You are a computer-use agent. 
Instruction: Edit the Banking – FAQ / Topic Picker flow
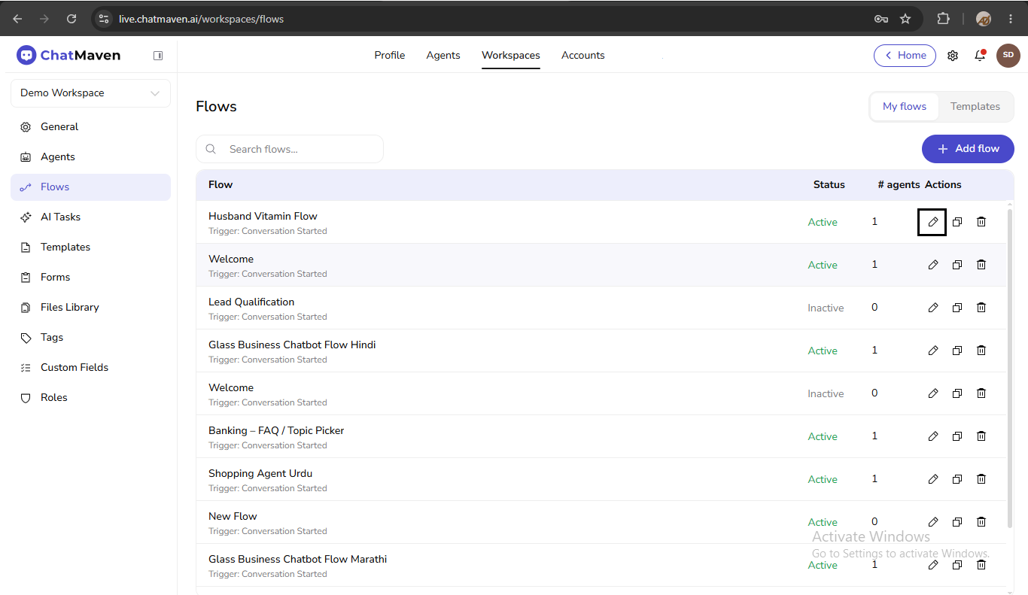click(x=933, y=436)
